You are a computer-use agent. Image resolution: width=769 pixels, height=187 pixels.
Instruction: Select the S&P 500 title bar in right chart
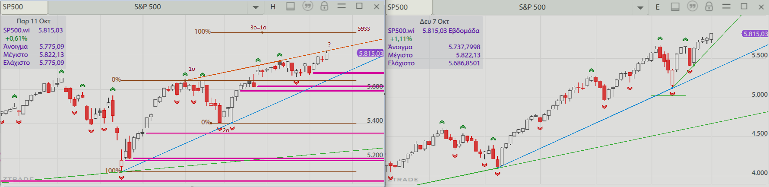coord(532,7)
